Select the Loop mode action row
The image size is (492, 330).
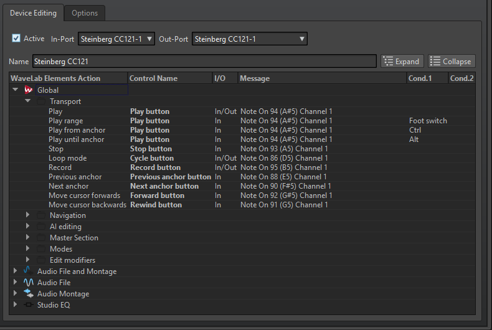pyautogui.click(x=67, y=158)
